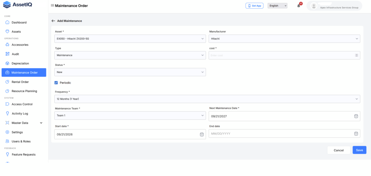Click Next Maintenance Date field 09/21/2027
The width and height of the screenshot is (371, 176).
pos(284,116)
